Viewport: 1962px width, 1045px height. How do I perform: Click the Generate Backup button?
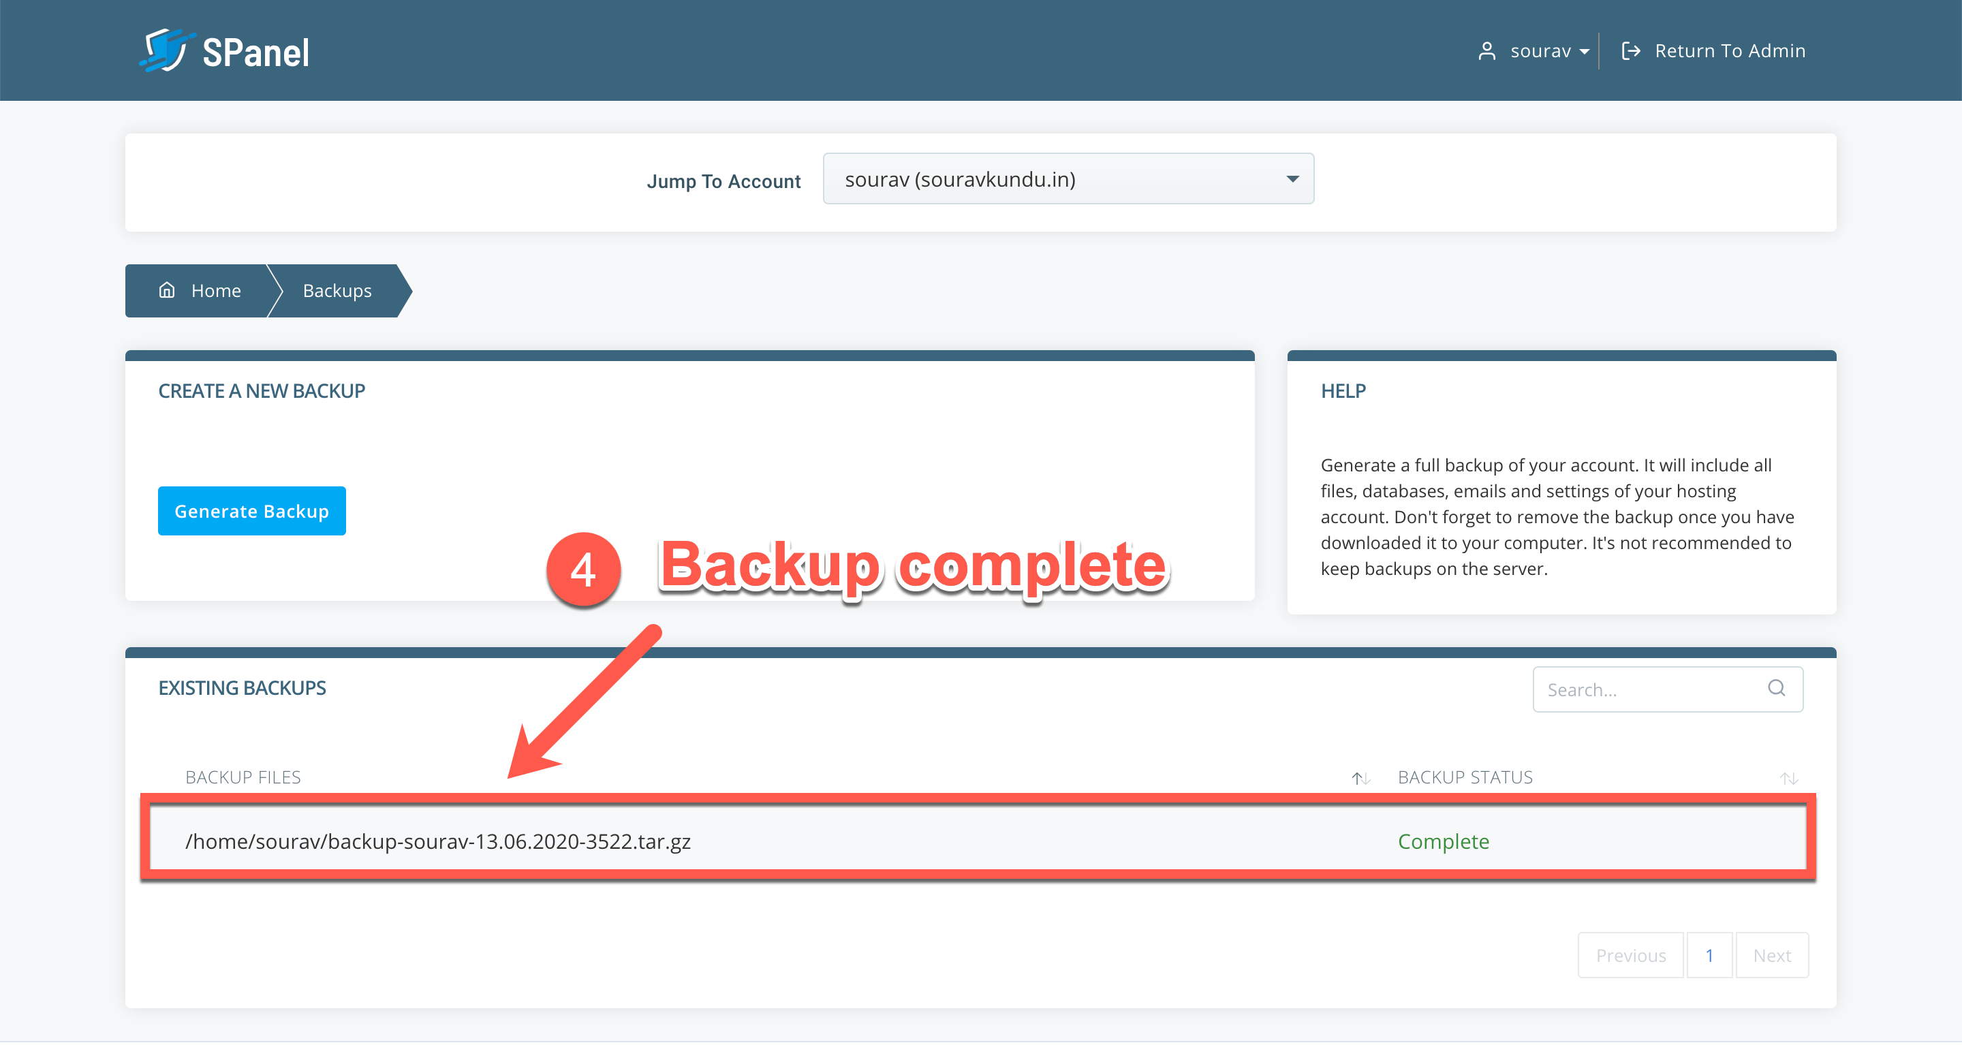click(251, 511)
